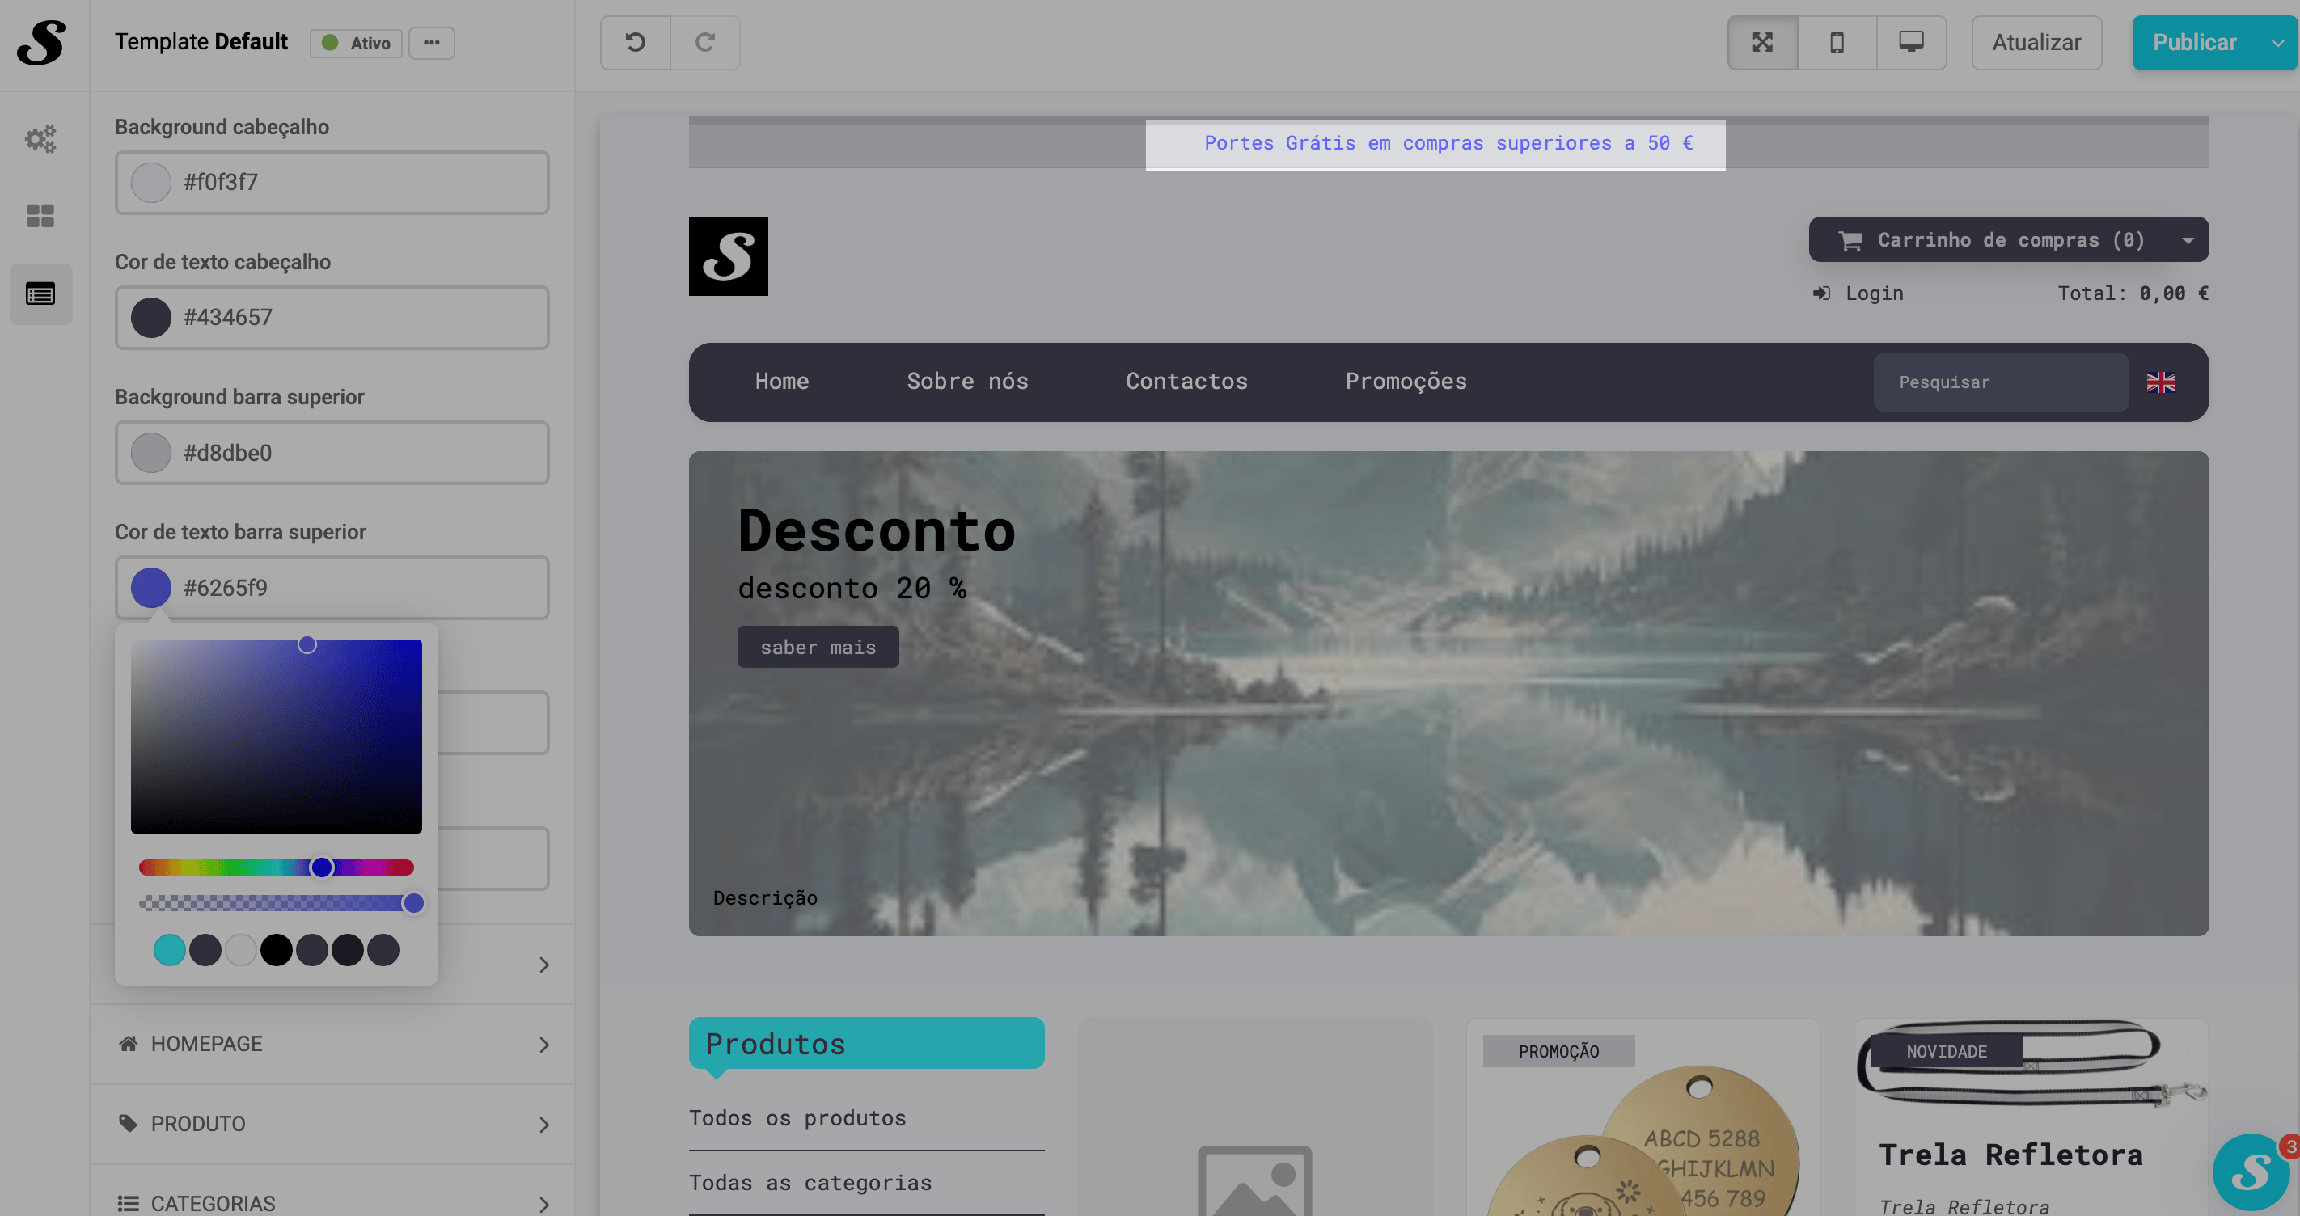
Task: Open the support chat bubble icon
Action: tap(2250, 1172)
